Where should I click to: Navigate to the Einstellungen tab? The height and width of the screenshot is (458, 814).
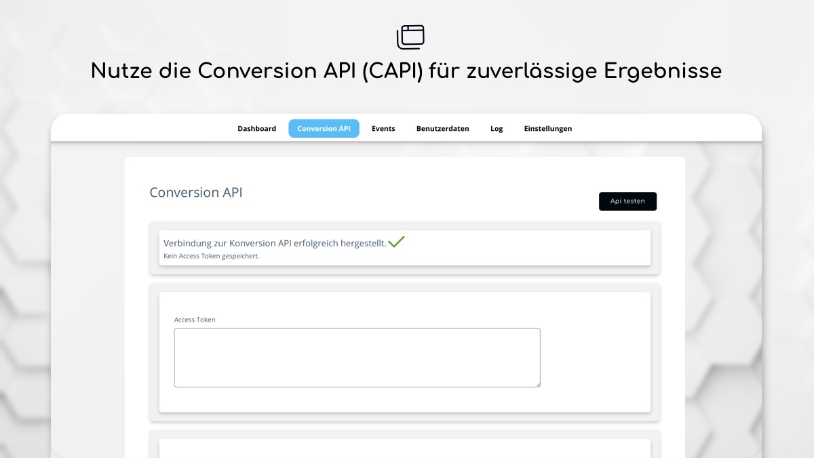(547, 129)
